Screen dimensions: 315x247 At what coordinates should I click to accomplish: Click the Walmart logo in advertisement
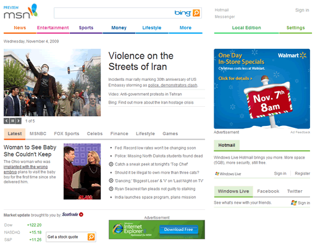(292, 56)
